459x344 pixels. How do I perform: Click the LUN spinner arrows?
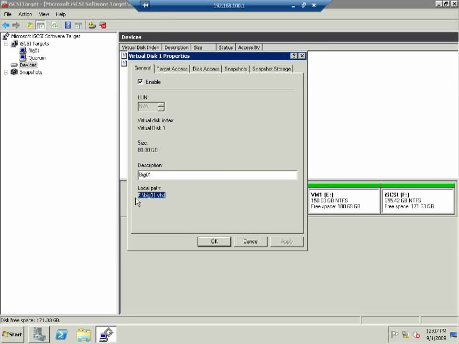pyautogui.click(x=161, y=107)
